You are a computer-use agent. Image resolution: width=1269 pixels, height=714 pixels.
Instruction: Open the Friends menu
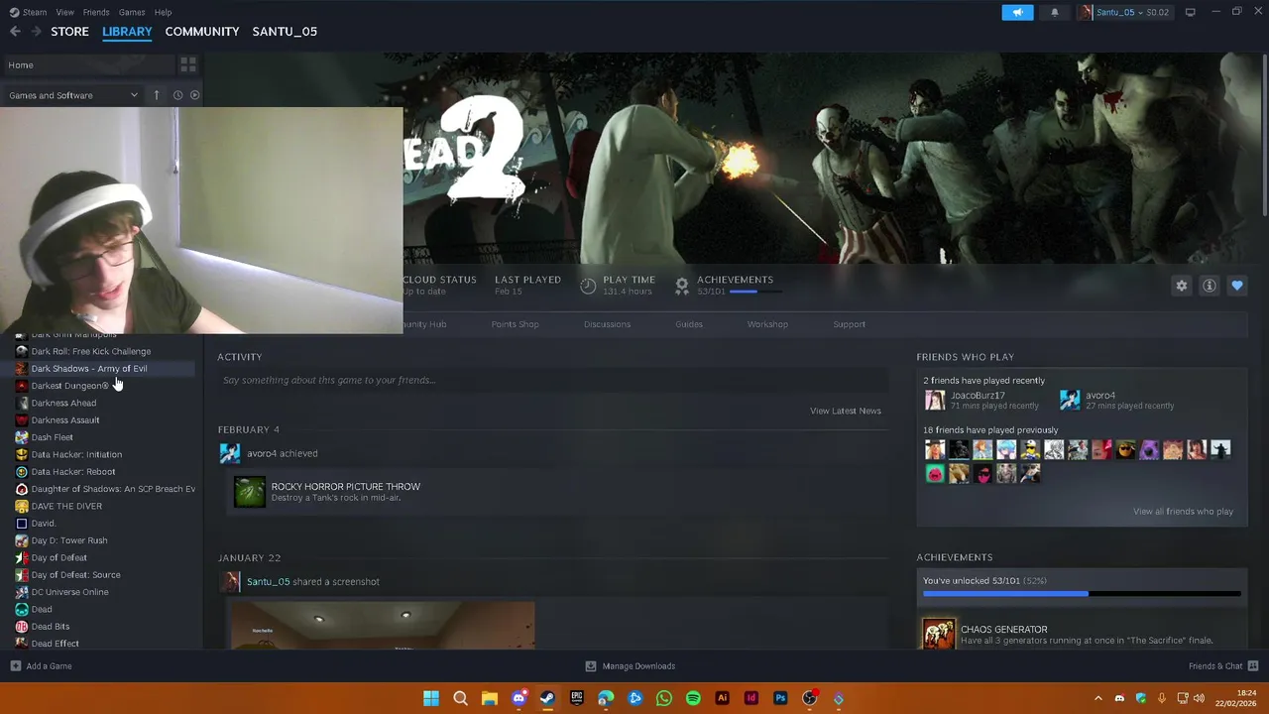(96, 12)
